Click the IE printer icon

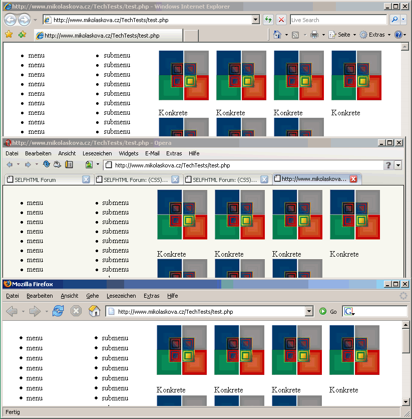(x=314, y=35)
